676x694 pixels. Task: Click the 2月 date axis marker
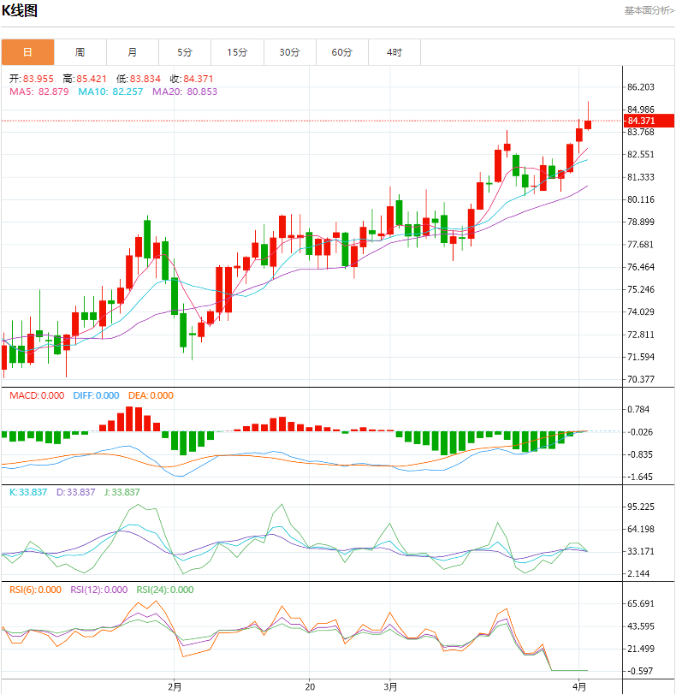tap(175, 685)
